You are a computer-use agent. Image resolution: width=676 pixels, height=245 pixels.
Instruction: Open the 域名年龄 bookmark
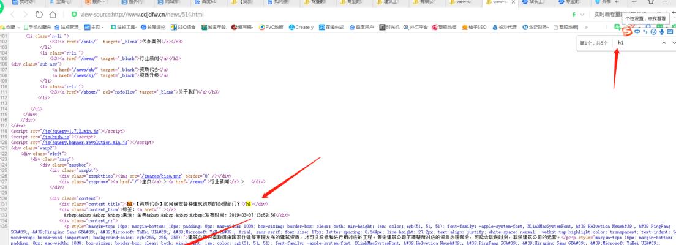pyautogui.click(x=214, y=27)
